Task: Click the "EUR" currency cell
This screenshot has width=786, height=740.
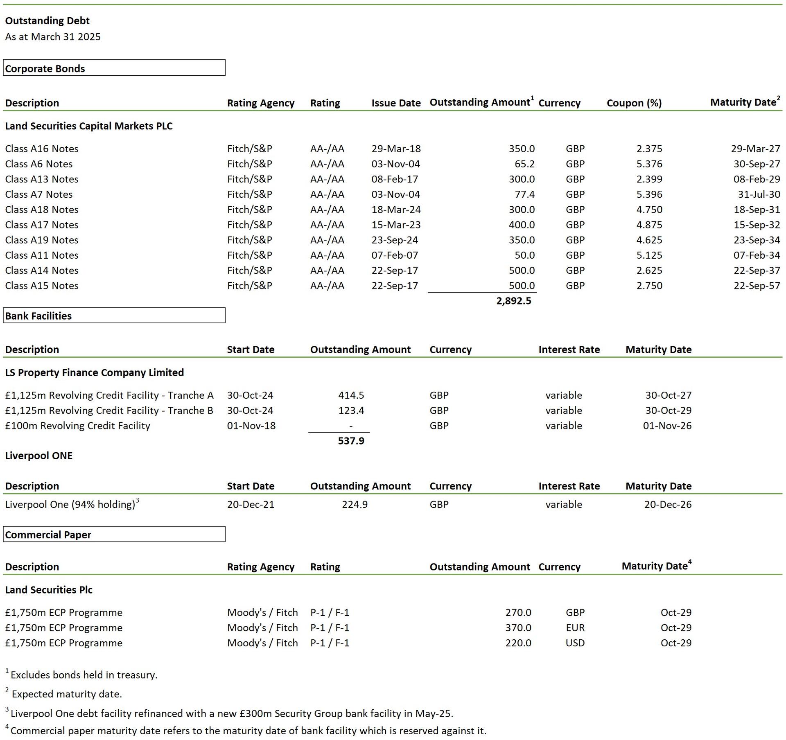Action: point(575,628)
